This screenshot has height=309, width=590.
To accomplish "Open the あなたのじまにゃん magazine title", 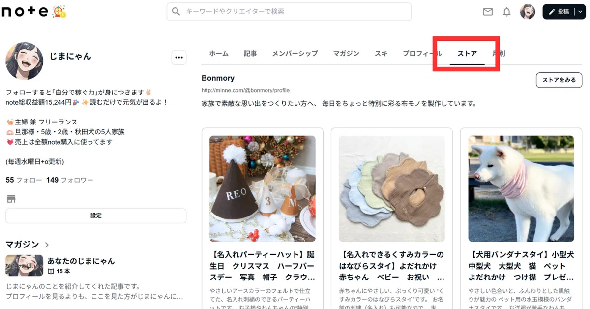I will (81, 261).
